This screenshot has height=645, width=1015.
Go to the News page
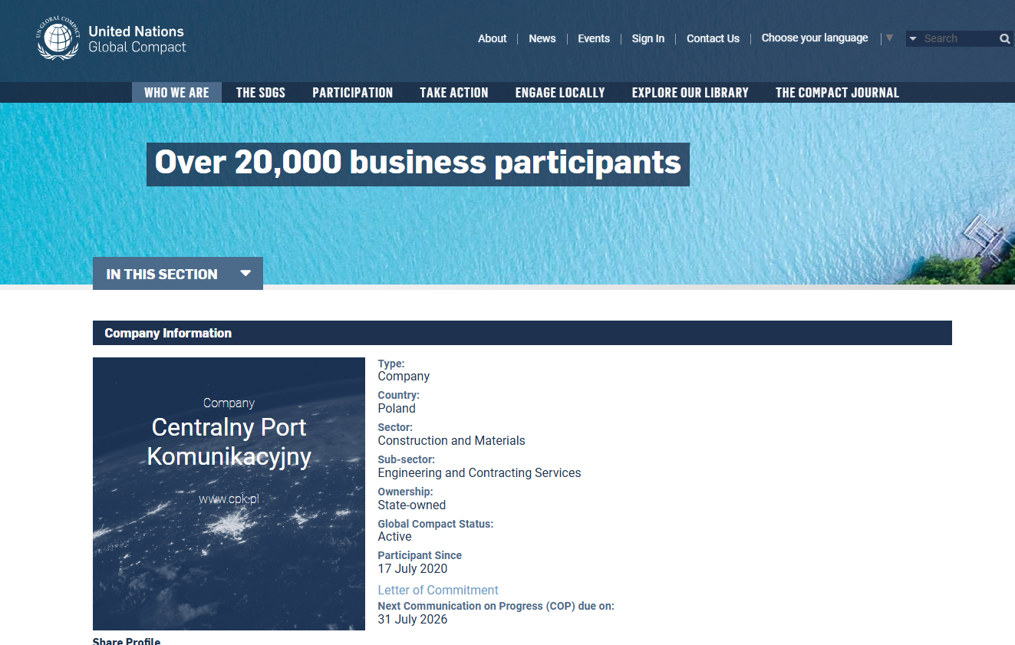click(542, 38)
